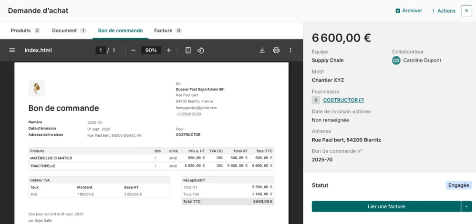Click the Non renseignée delivery date value
This screenshot has width=476, height=224.
pos(330,120)
